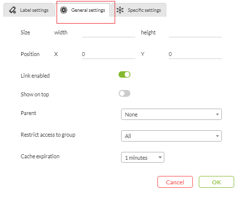Open the Cache expiration dropdown
This screenshot has width=246, height=203.
(x=143, y=157)
